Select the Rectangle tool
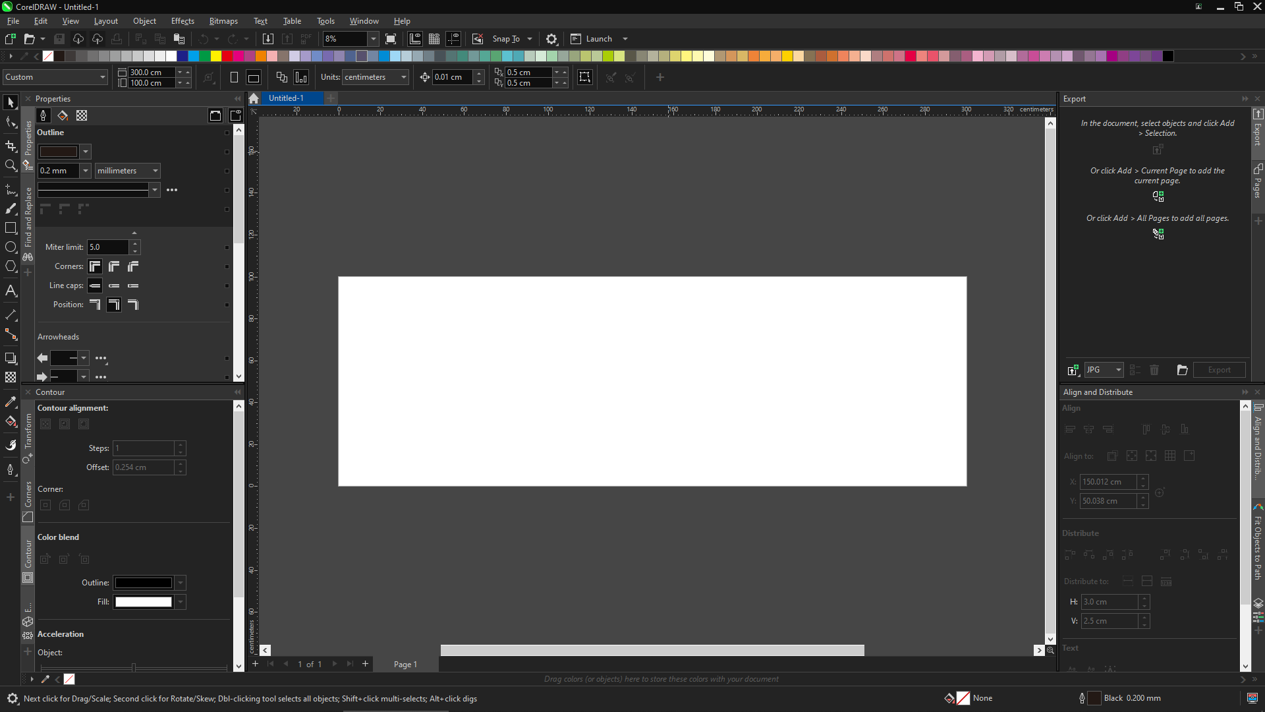1265x712 pixels. click(x=11, y=228)
